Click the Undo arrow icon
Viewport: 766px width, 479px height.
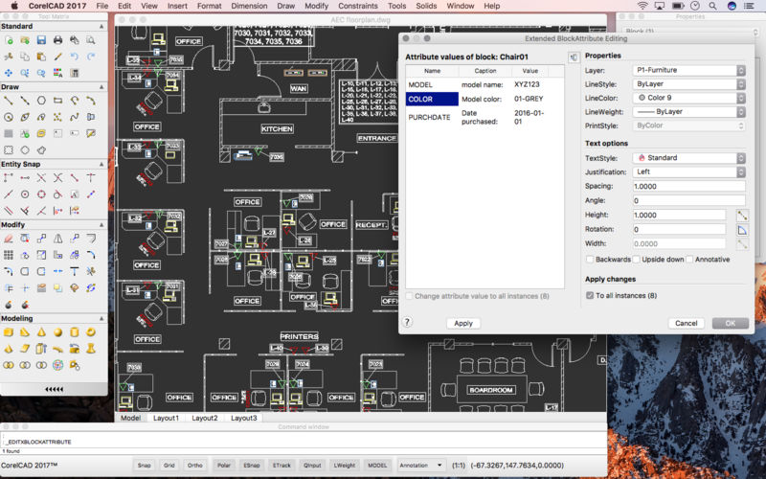pyautogui.click(x=75, y=57)
